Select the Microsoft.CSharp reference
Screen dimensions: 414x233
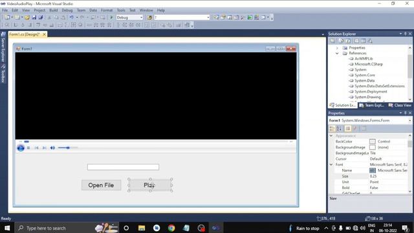click(368, 64)
